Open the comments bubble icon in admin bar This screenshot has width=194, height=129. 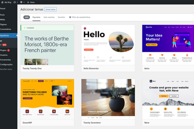click(x=21, y=2)
